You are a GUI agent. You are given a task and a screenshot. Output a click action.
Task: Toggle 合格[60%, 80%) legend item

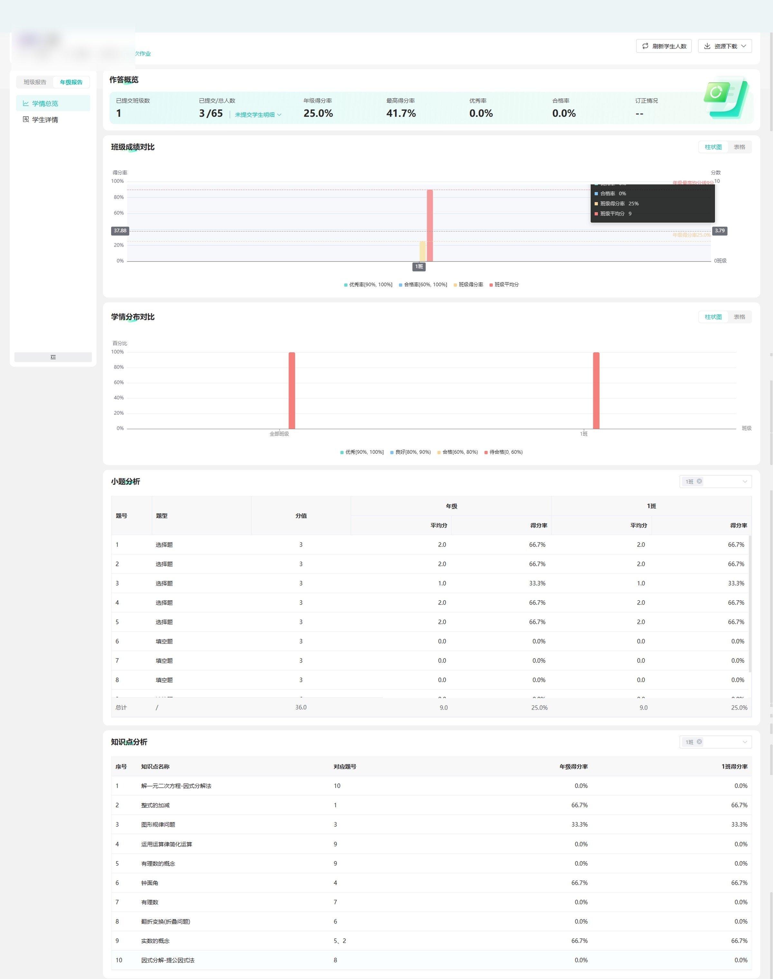pos(457,452)
